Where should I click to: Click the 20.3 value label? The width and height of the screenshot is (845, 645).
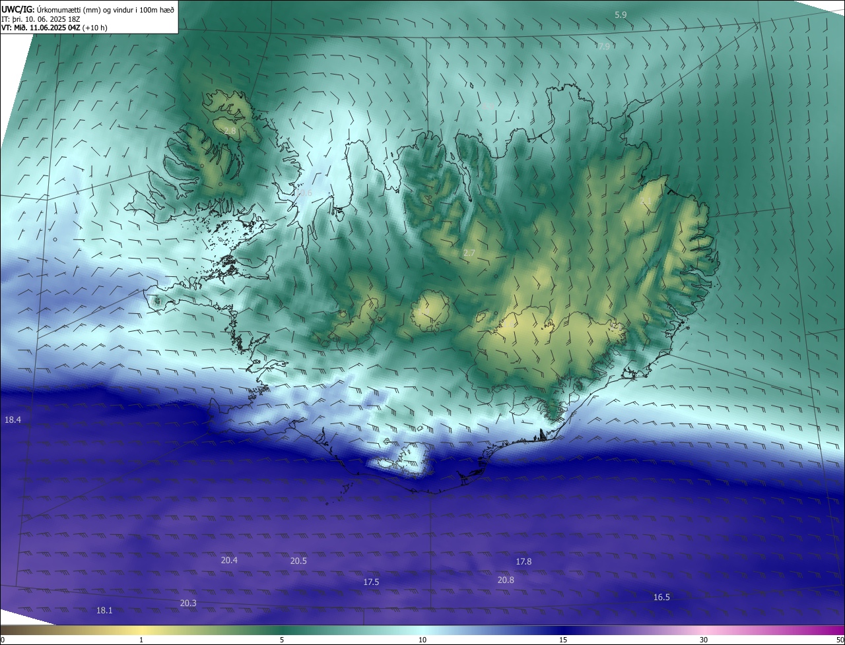(187, 603)
